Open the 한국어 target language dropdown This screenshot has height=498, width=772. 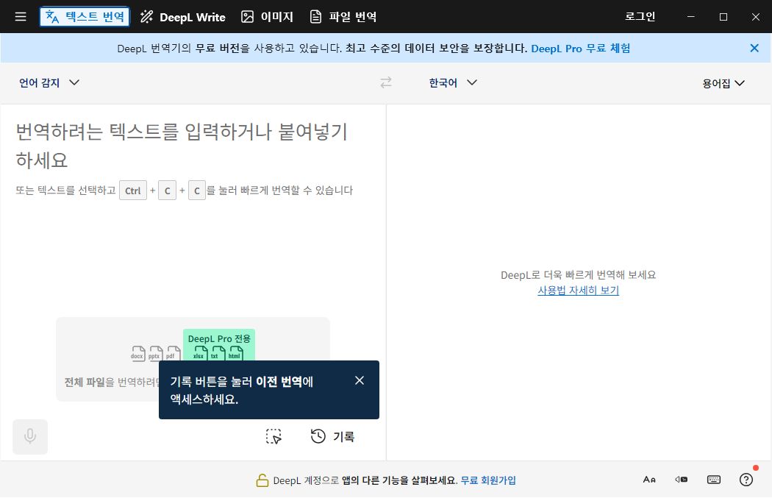coord(452,82)
